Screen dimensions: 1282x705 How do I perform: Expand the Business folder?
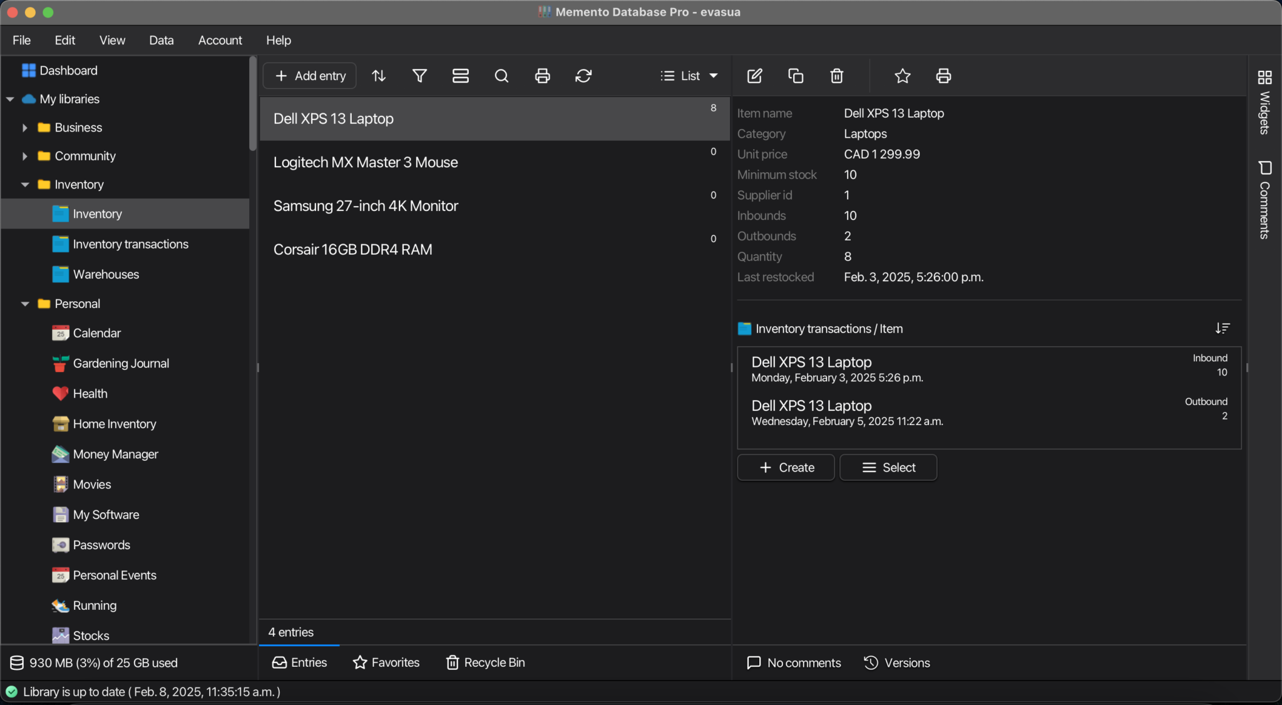tap(25, 128)
